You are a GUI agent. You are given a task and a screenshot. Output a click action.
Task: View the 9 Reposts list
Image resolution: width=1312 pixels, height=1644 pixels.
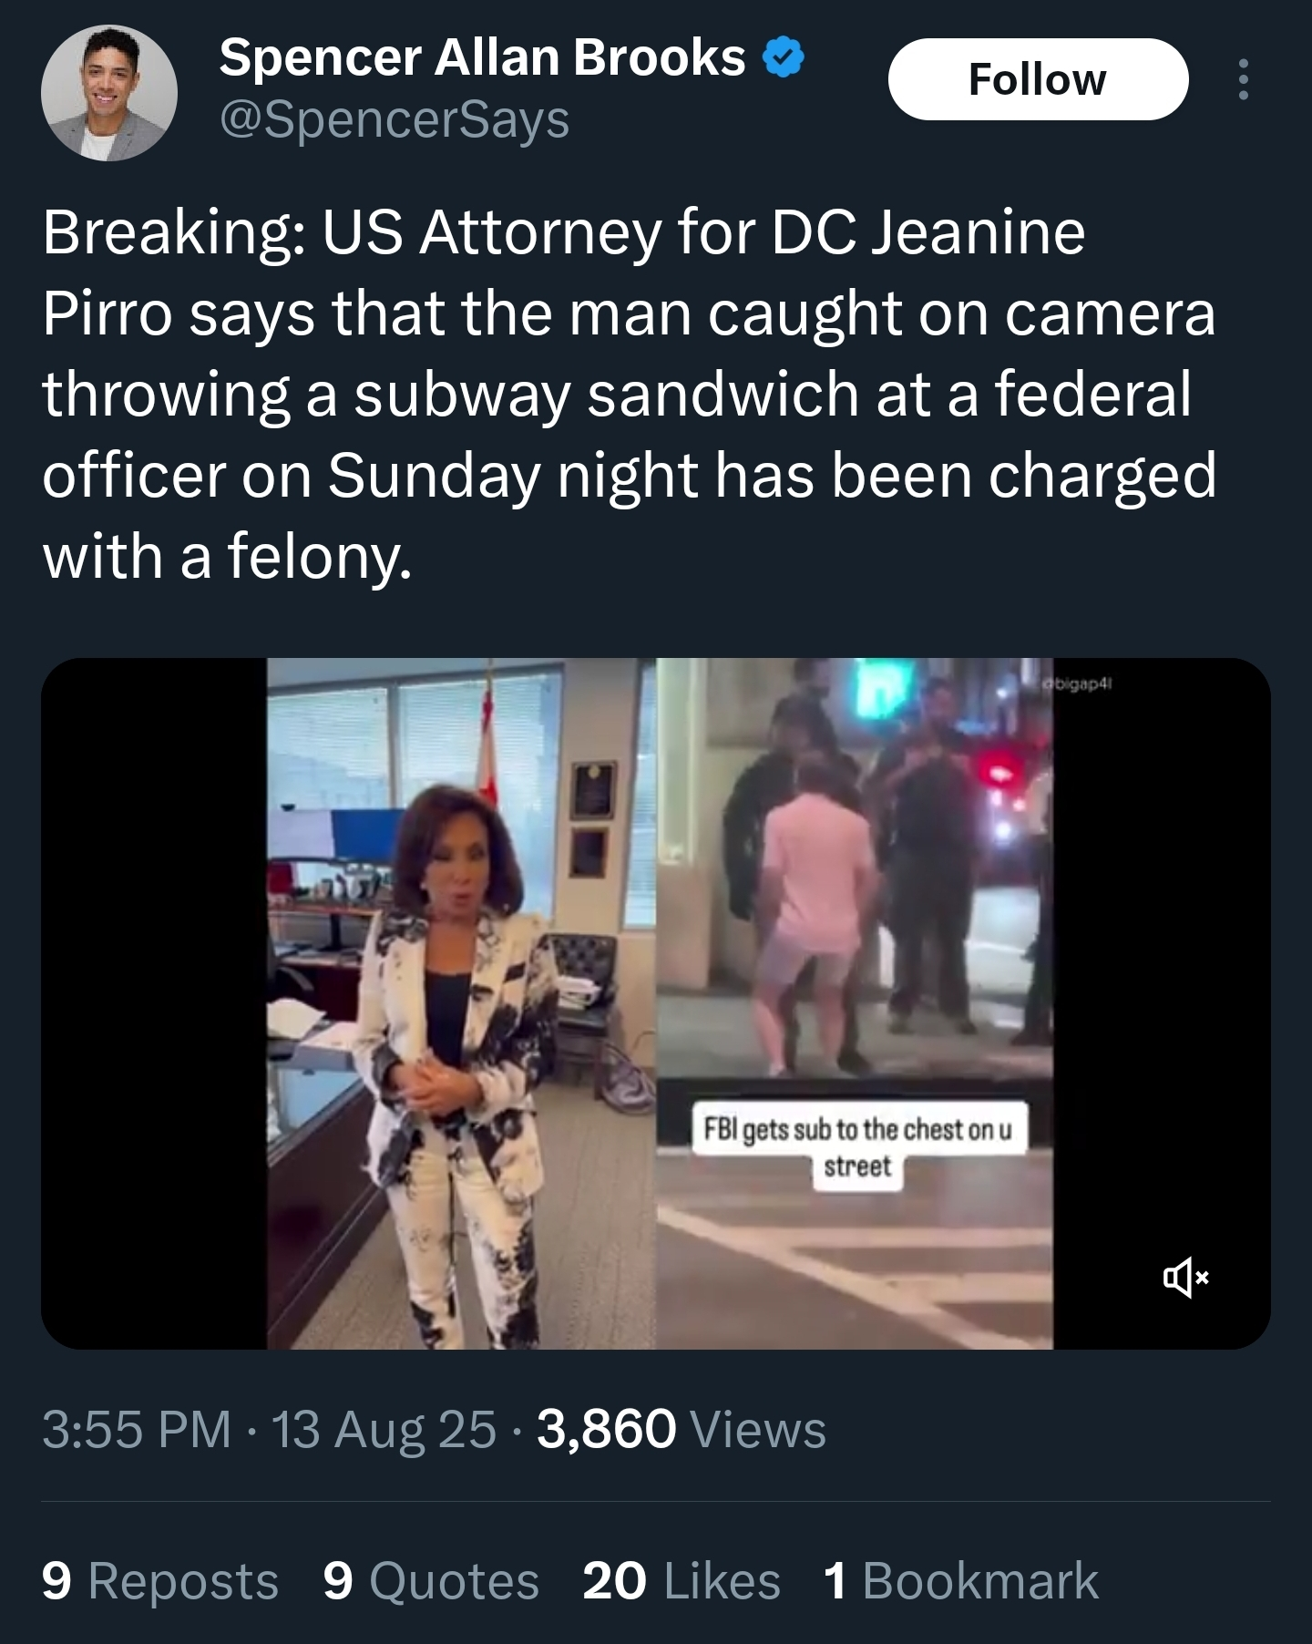160,1580
